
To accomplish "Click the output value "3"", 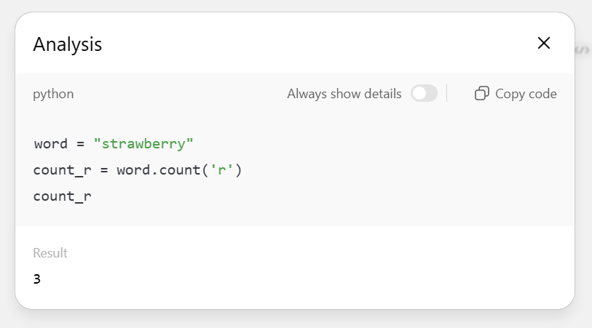I will (x=37, y=279).
